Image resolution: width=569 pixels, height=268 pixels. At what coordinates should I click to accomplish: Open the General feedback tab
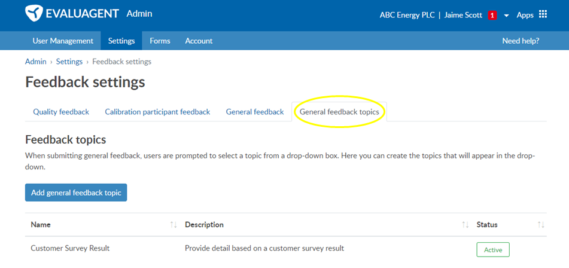point(255,112)
